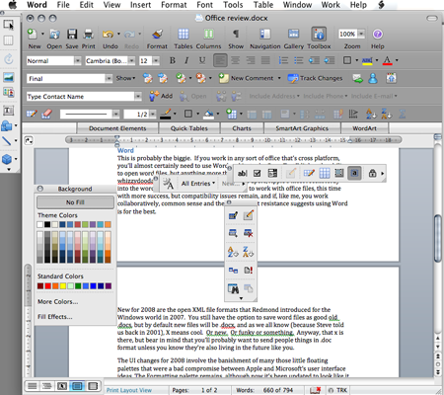This screenshot has width=444, height=395.
Task: Toggle the Gallery toolbar icon
Action: coord(293,35)
